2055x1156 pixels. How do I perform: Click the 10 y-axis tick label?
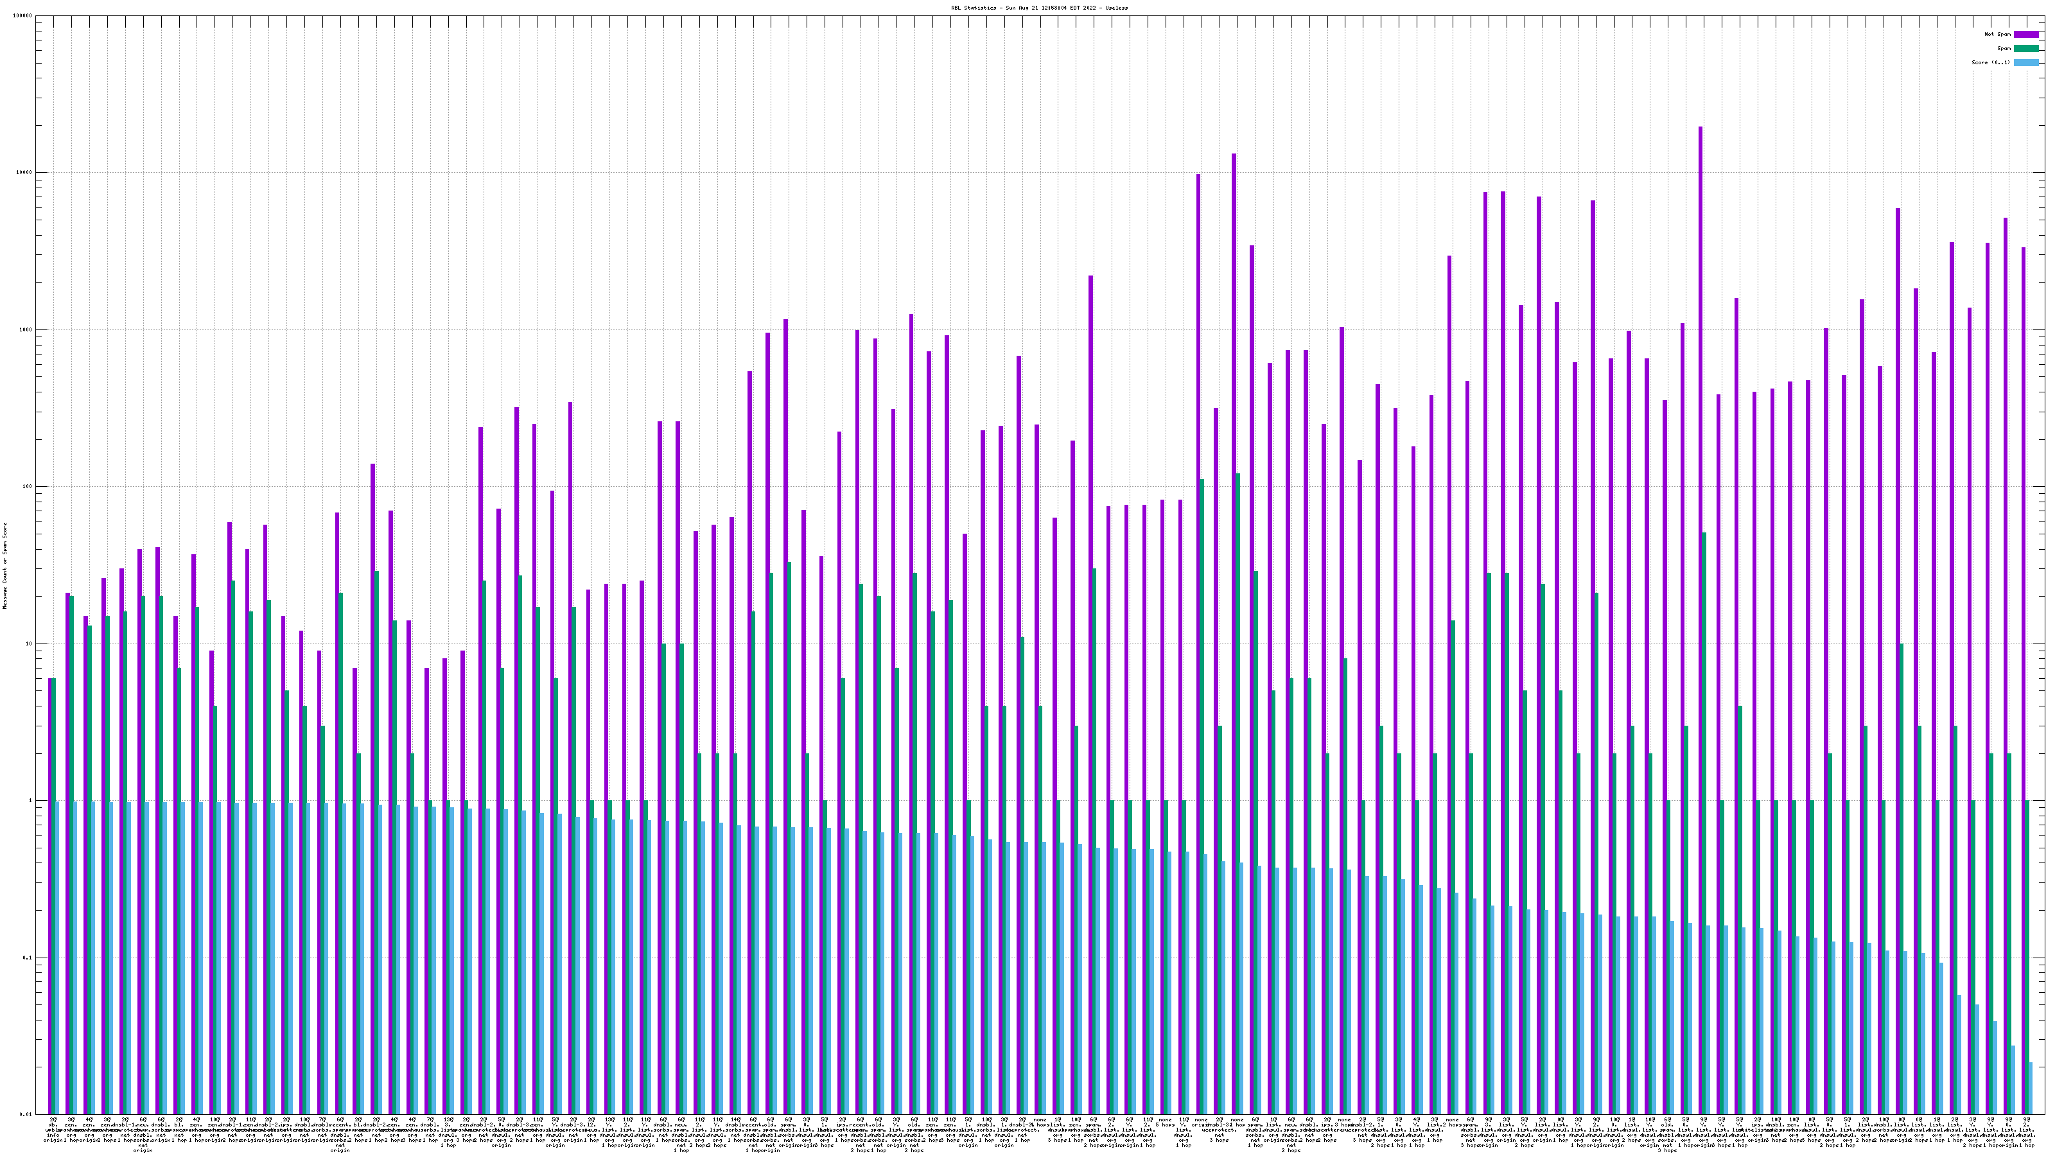pyautogui.click(x=30, y=644)
